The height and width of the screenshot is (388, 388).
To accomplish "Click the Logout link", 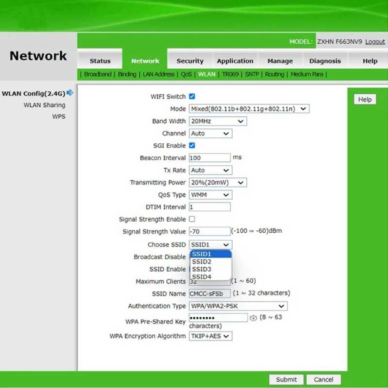I will [375, 42].
